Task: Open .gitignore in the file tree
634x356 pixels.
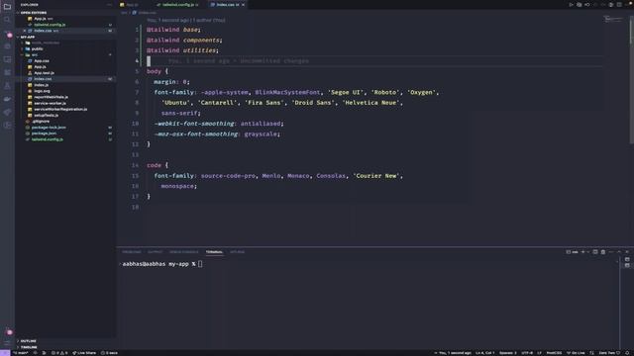Action: 41,122
